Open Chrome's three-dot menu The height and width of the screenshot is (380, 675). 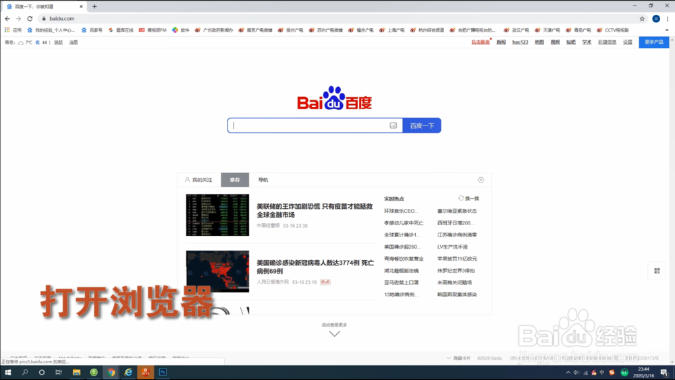tap(668, 18)
